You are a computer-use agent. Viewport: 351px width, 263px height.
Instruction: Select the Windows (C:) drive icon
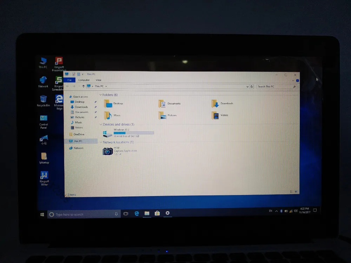point(107,134)
